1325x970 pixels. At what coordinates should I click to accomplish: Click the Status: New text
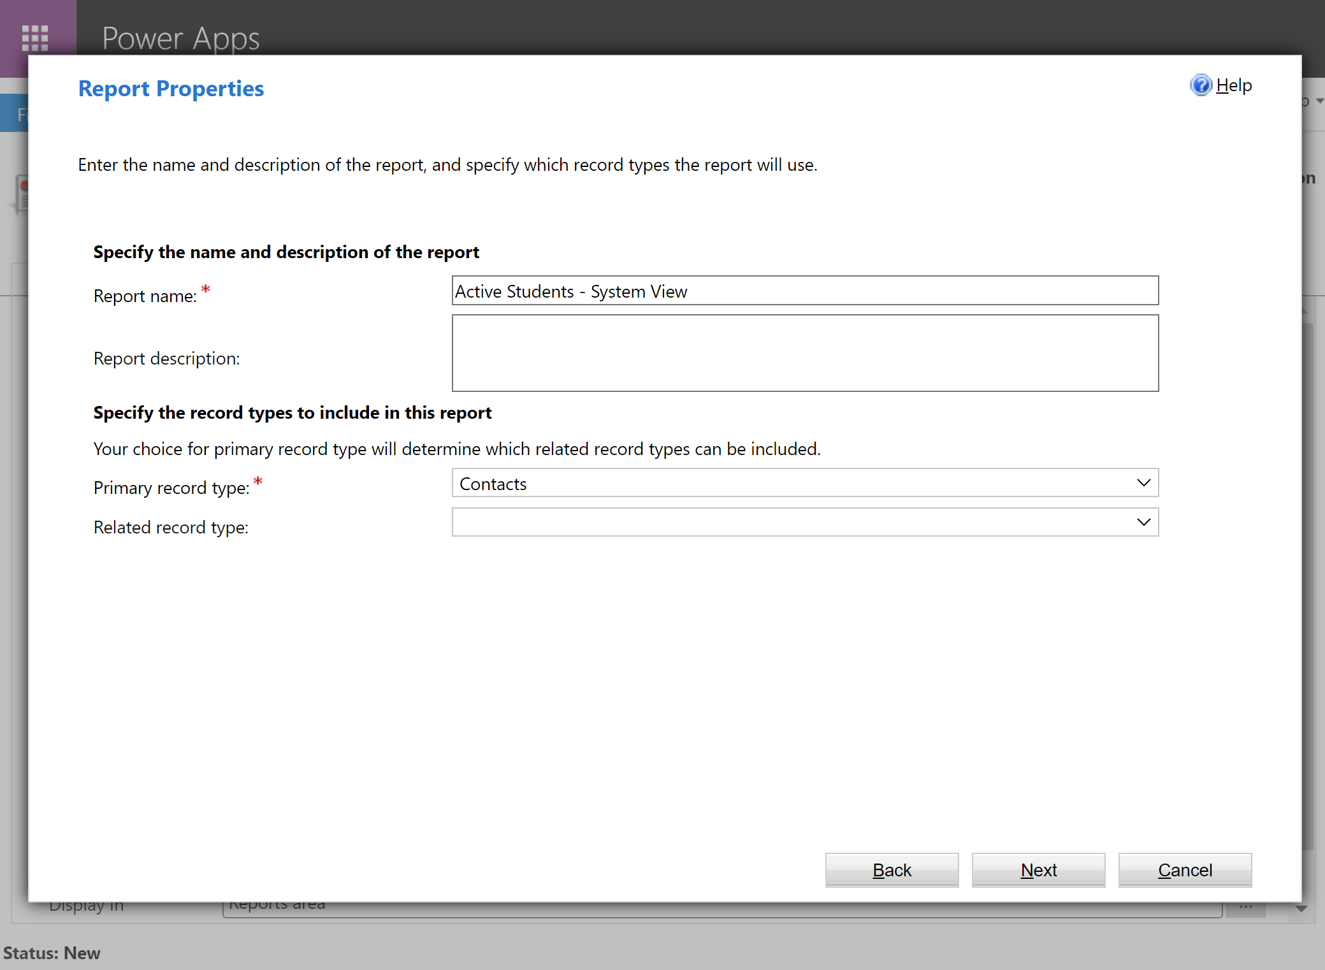[52, 953]
